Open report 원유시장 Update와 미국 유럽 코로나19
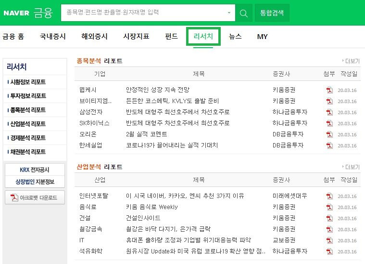 pos(195,251)
